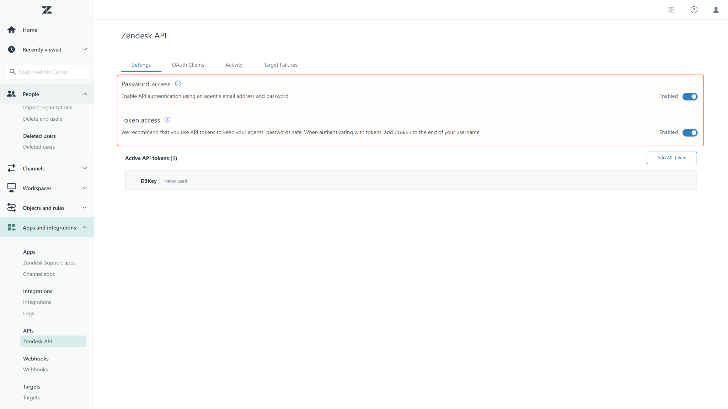Viewport: 728px width, 409px height.
Task: Disable the Token access toggle
Action: (x=690, y=133)
